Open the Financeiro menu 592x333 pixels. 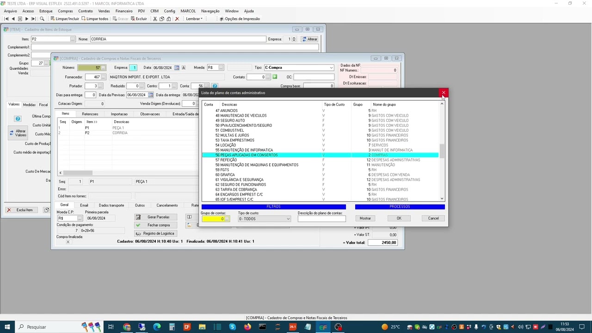tap(124, 11)
